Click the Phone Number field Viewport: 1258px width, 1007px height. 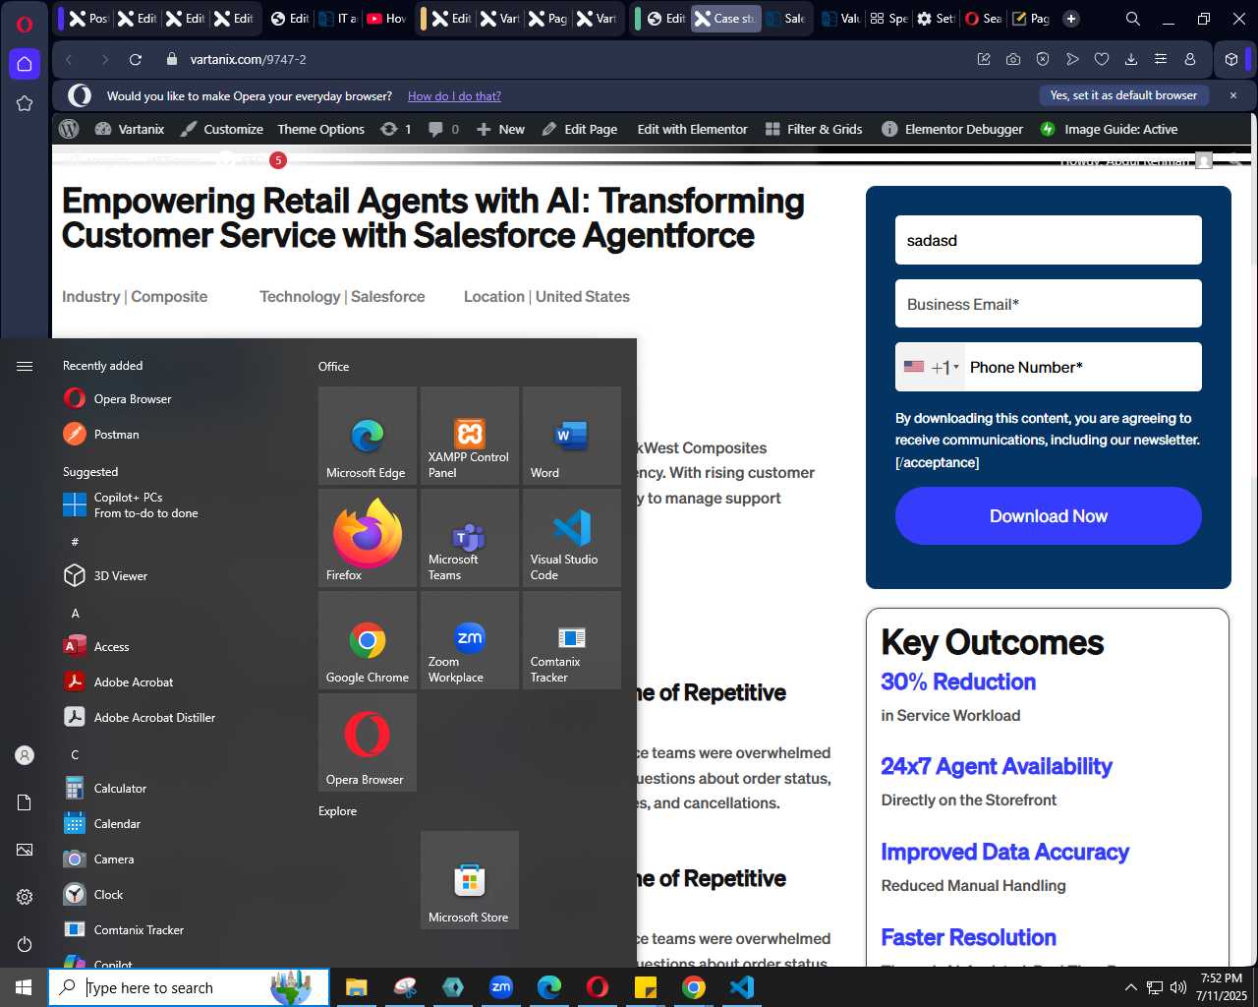pyautogui.click(x=1083, y=367)
